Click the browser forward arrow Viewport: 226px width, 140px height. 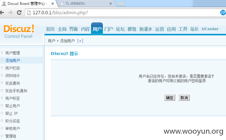point(10,13)
